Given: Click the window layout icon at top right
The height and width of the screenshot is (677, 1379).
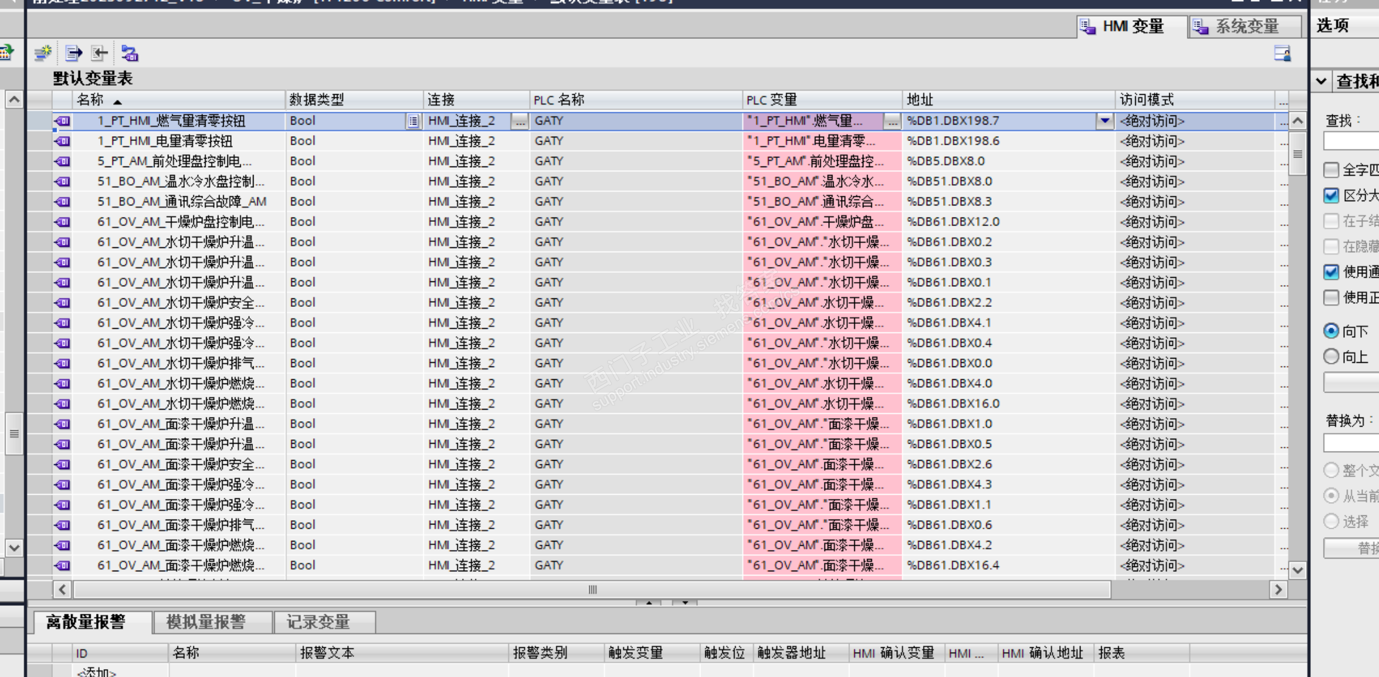Looking at the screenshot, I should pos(1282,53).
